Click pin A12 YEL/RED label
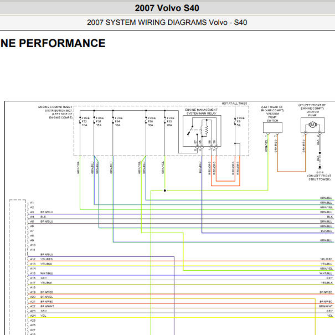Screen dimensions: 335x335 point(47,259)
